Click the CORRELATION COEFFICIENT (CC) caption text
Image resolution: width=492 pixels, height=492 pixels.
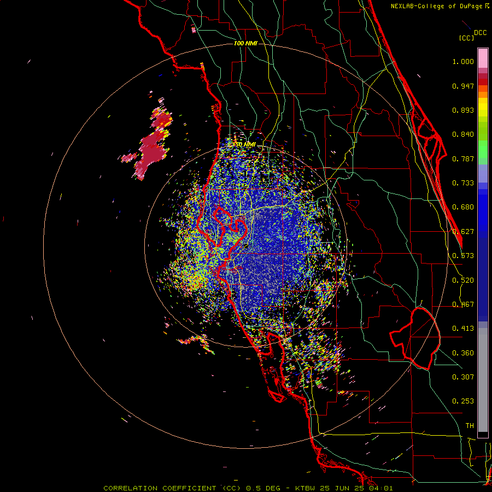click(173, 488)
